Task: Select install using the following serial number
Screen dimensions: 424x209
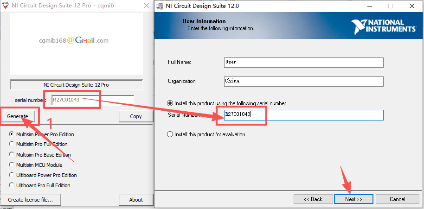Action: [x=170, y=103]
